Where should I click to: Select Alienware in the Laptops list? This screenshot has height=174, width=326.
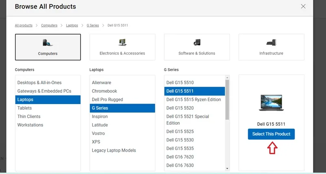click(x=122, y=83)
